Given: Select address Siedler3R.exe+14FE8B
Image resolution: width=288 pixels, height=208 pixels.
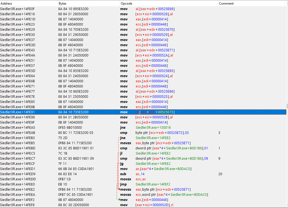Looking at the screenshot, I should click(x=17, y=107).
